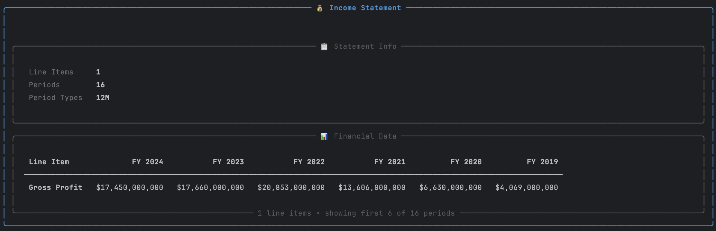The width and height of the screenshot is (716, 231).
Task: Click the Income Statement title
Action: [x=365, y=8]
